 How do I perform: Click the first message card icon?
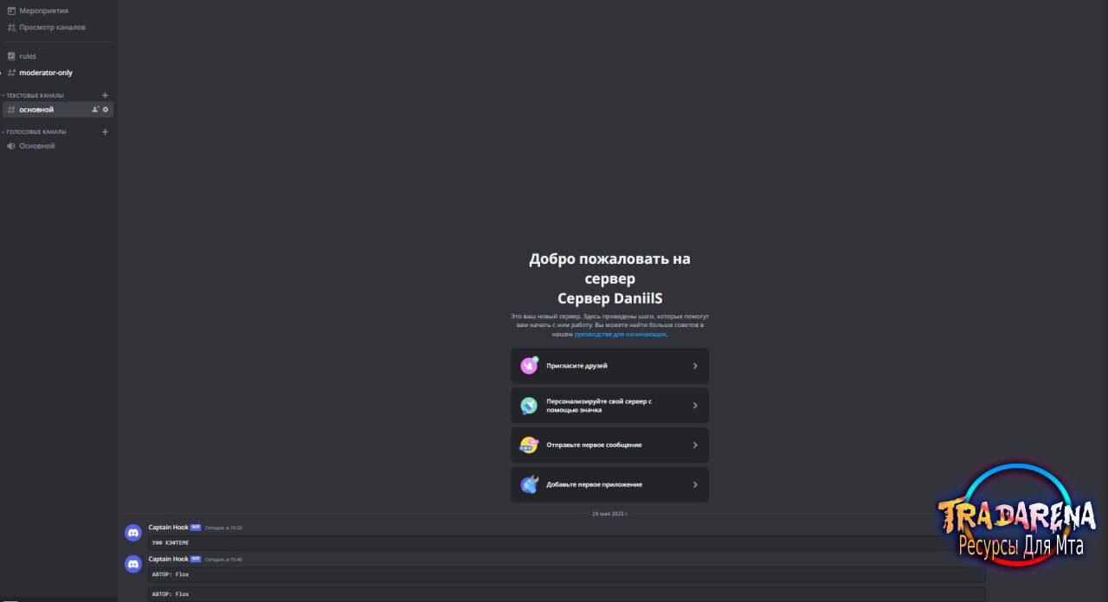click(x=529, y=445)
